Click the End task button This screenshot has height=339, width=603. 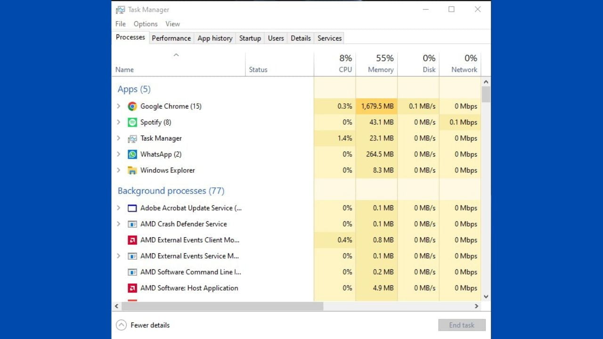click(x=462, y=325)
